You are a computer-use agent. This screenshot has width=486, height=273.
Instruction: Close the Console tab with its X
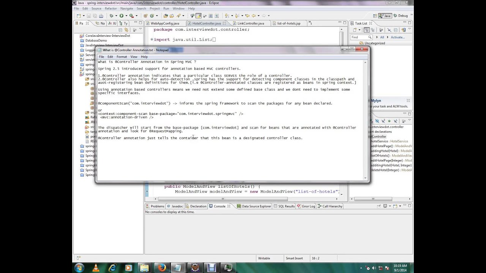tap(229, 206)
